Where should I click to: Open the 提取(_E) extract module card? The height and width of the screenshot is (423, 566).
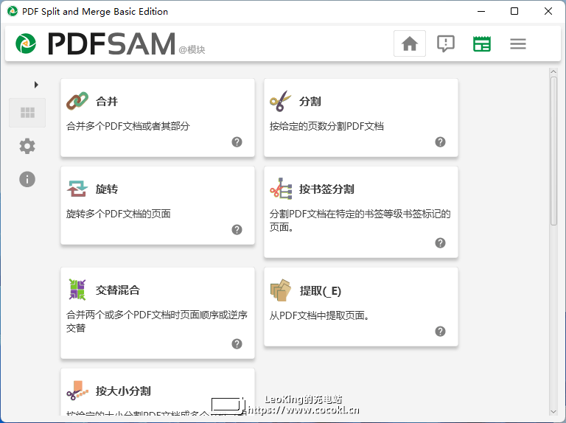361,307
